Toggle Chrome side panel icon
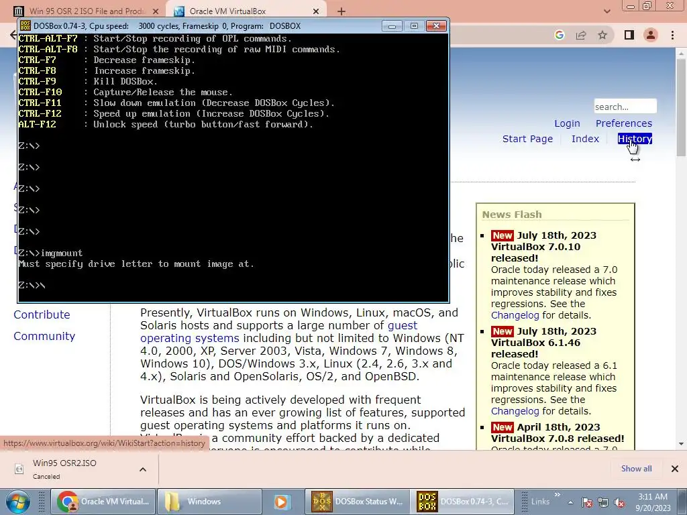This screenshot has height=515, width=687. pyautogui.click(x=629, y=35)
